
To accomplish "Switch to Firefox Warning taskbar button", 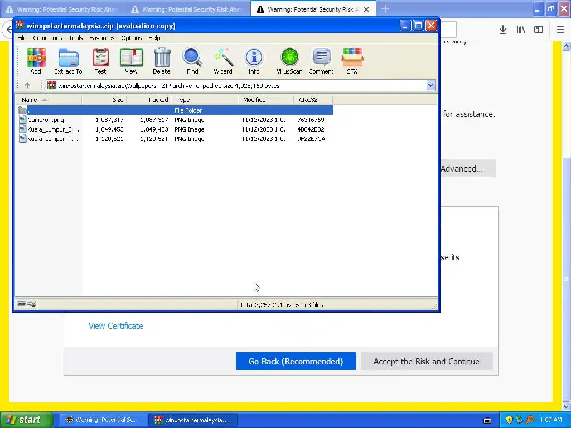I will [x=103, y=420].
